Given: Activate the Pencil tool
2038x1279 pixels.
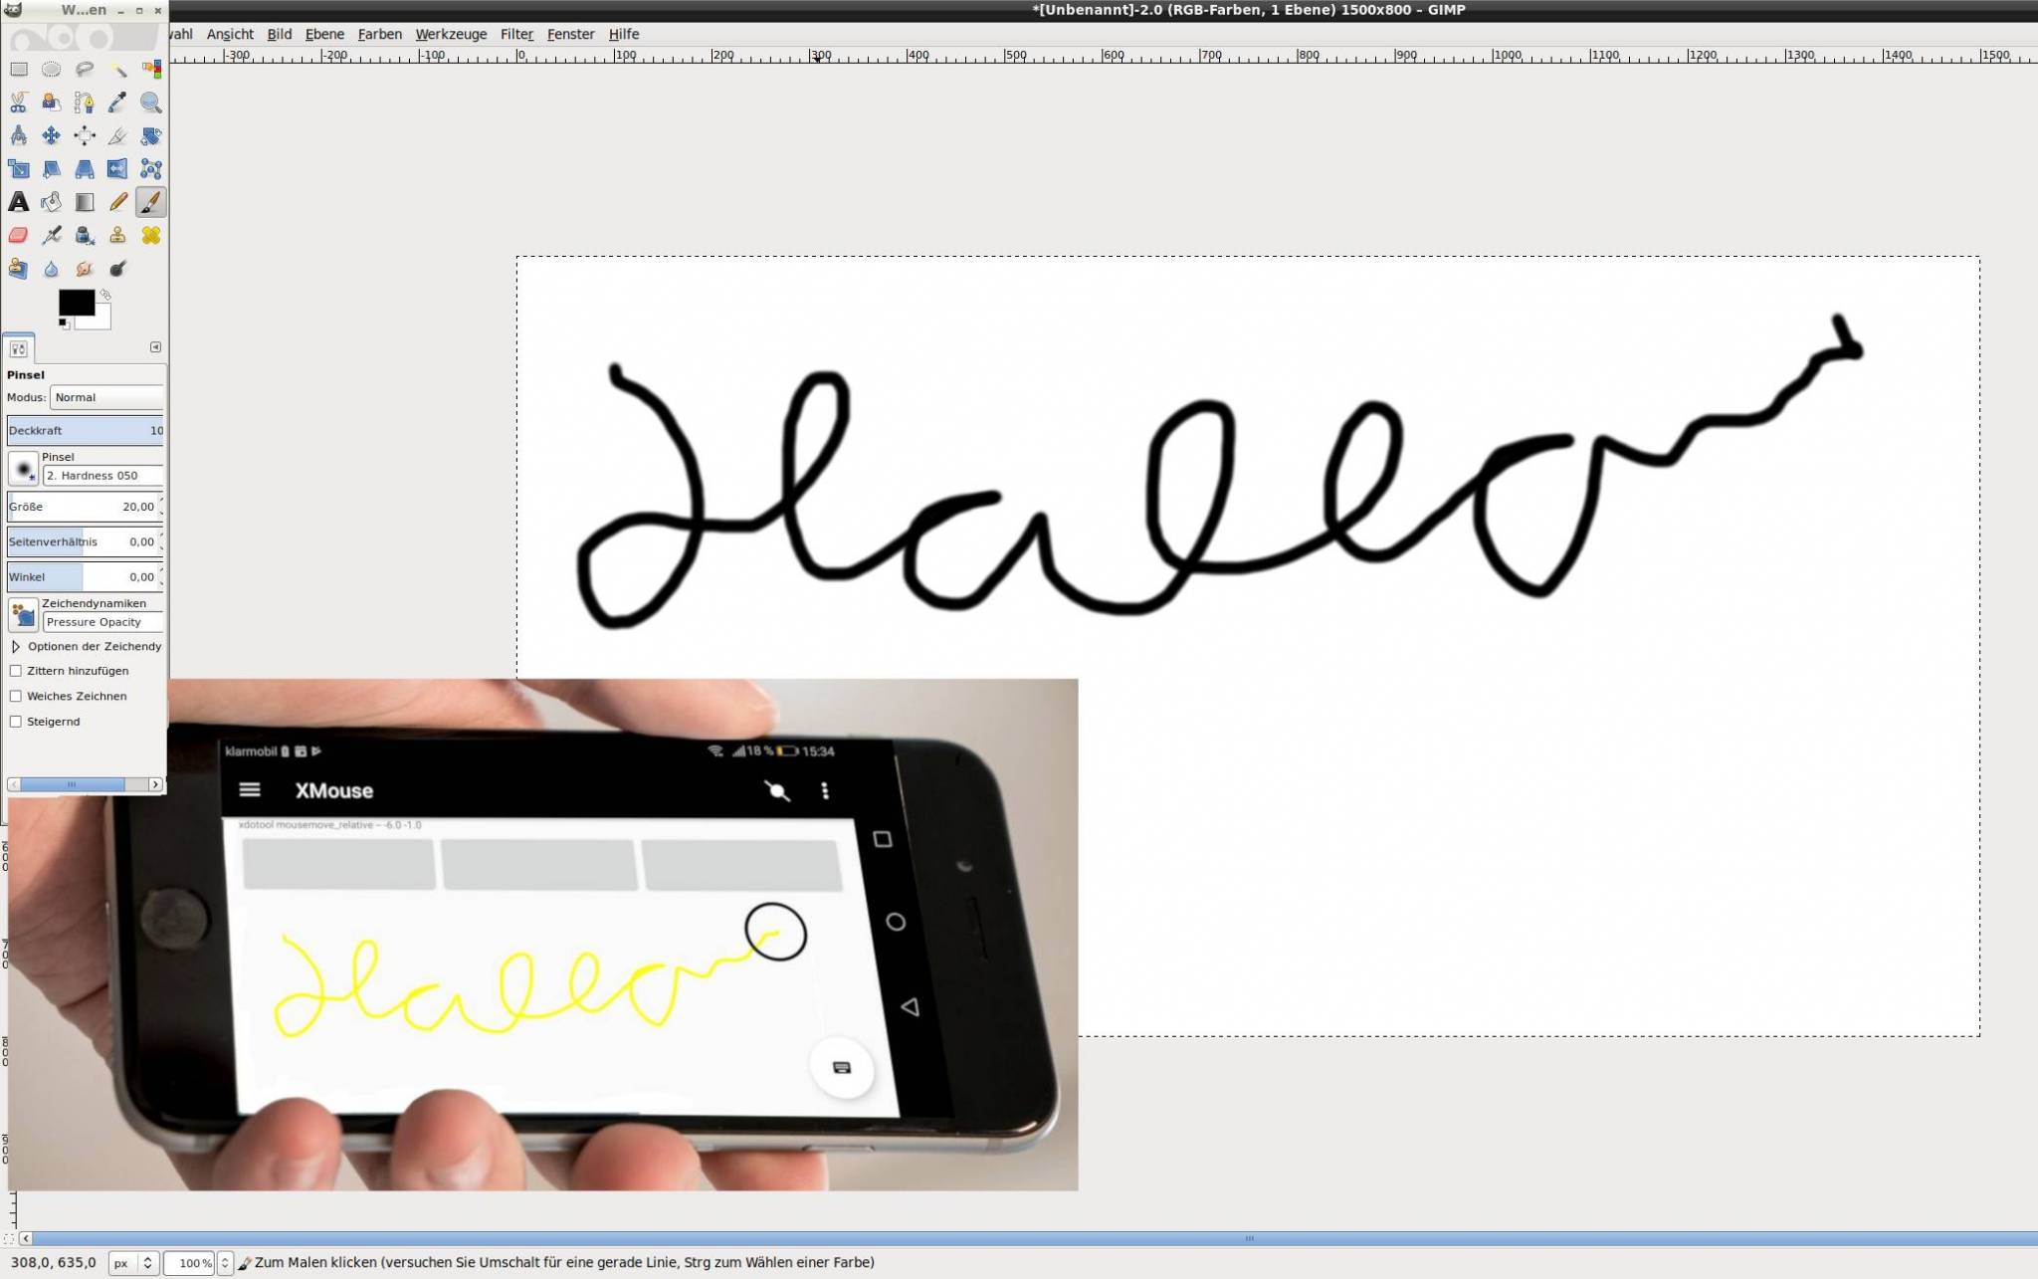Looking at the screenshot, I should (117, 202).
